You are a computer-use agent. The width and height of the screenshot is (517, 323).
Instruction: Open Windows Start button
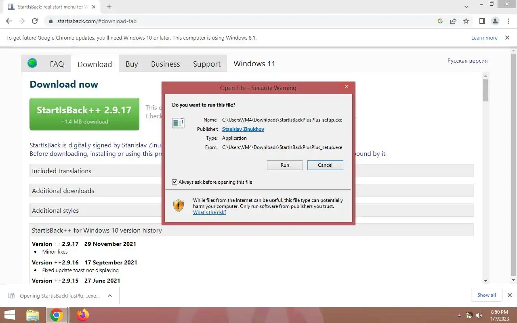[10, 315]
